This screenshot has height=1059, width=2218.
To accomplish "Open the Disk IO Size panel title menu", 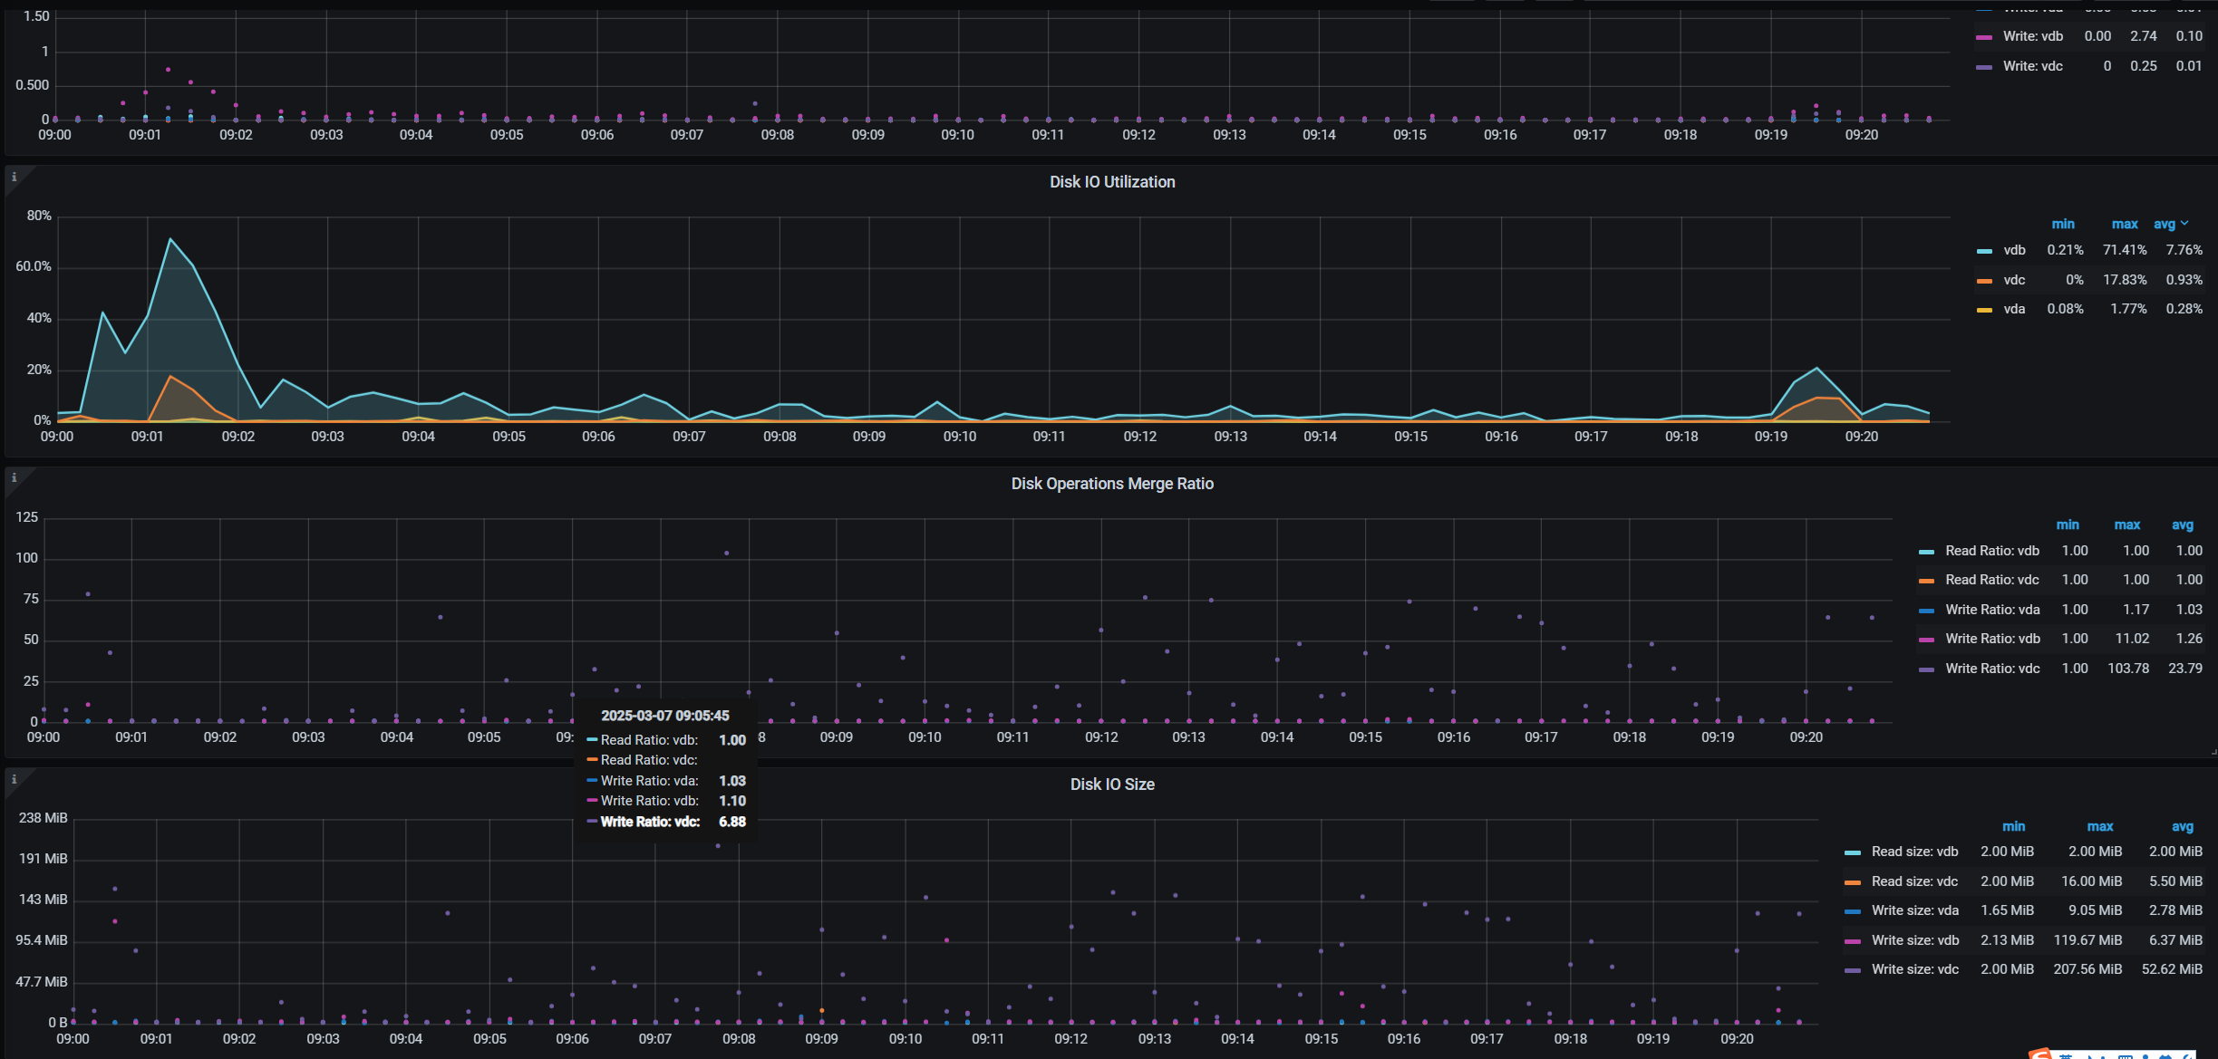I will click(1112, 785).
